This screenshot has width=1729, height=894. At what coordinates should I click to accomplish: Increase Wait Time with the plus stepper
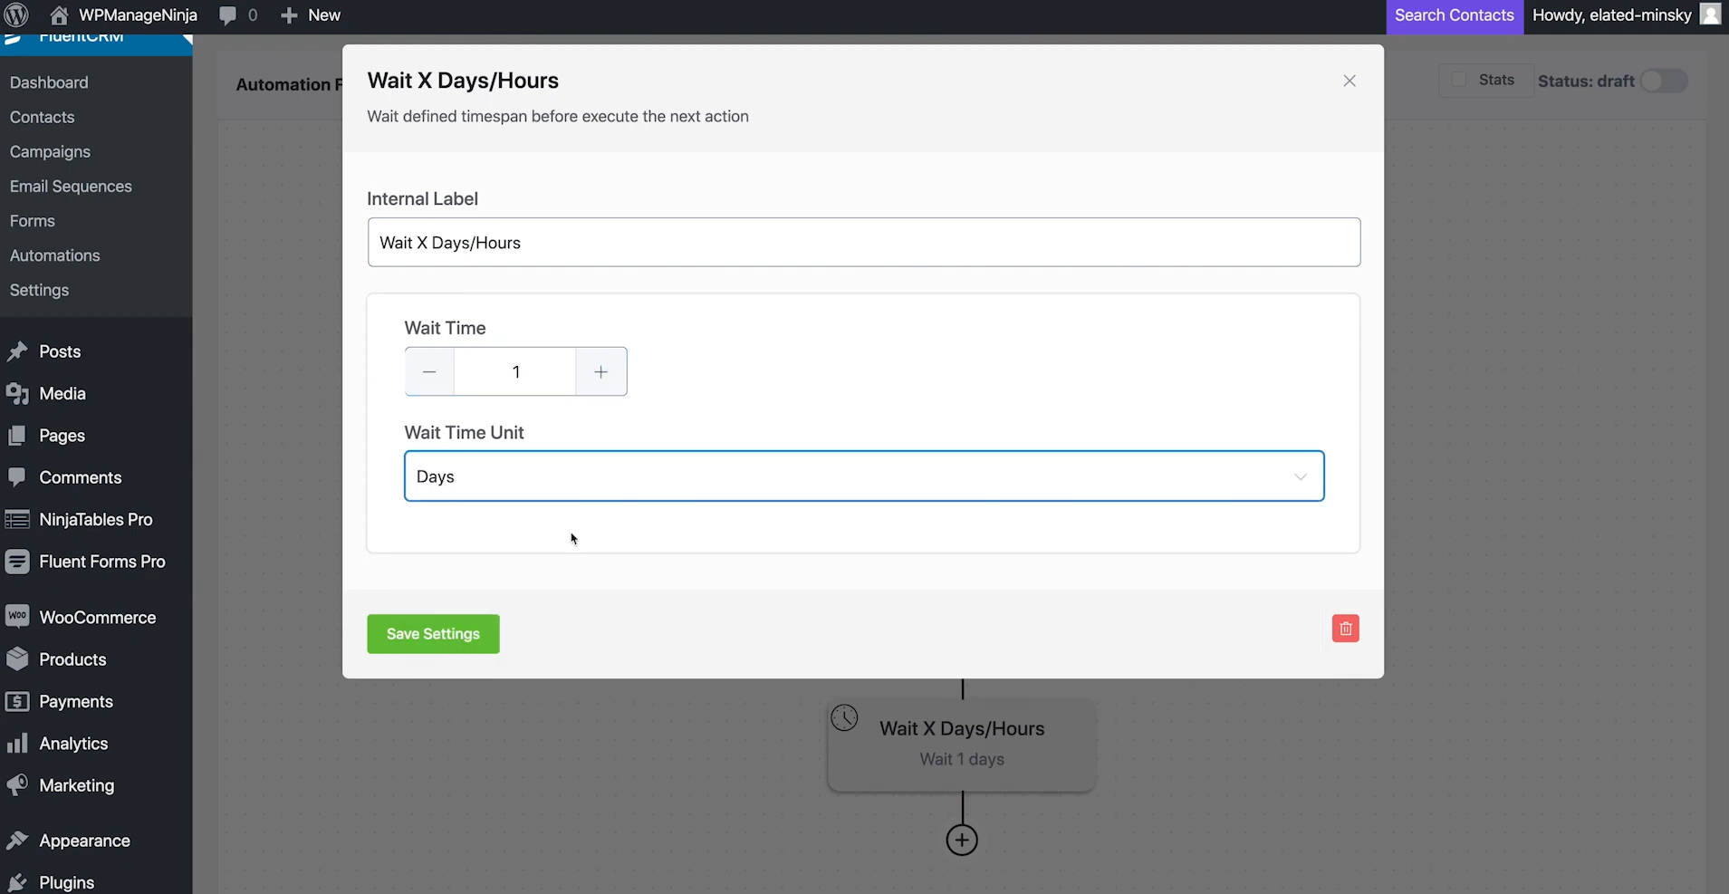(x=600, y=371)
